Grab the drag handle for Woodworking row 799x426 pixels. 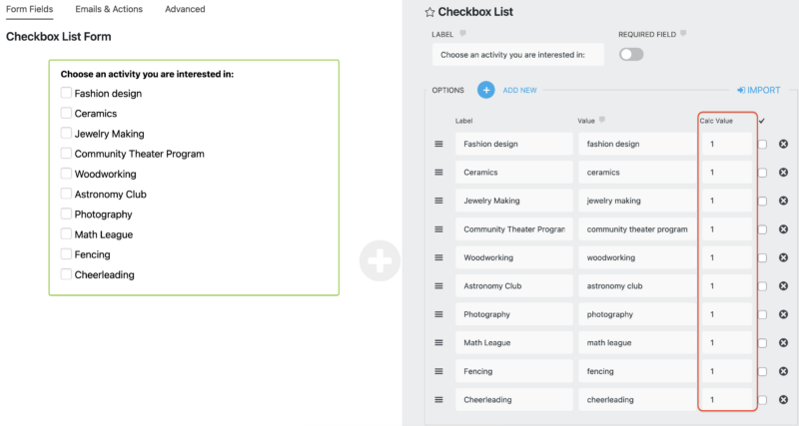coord(438,257)
